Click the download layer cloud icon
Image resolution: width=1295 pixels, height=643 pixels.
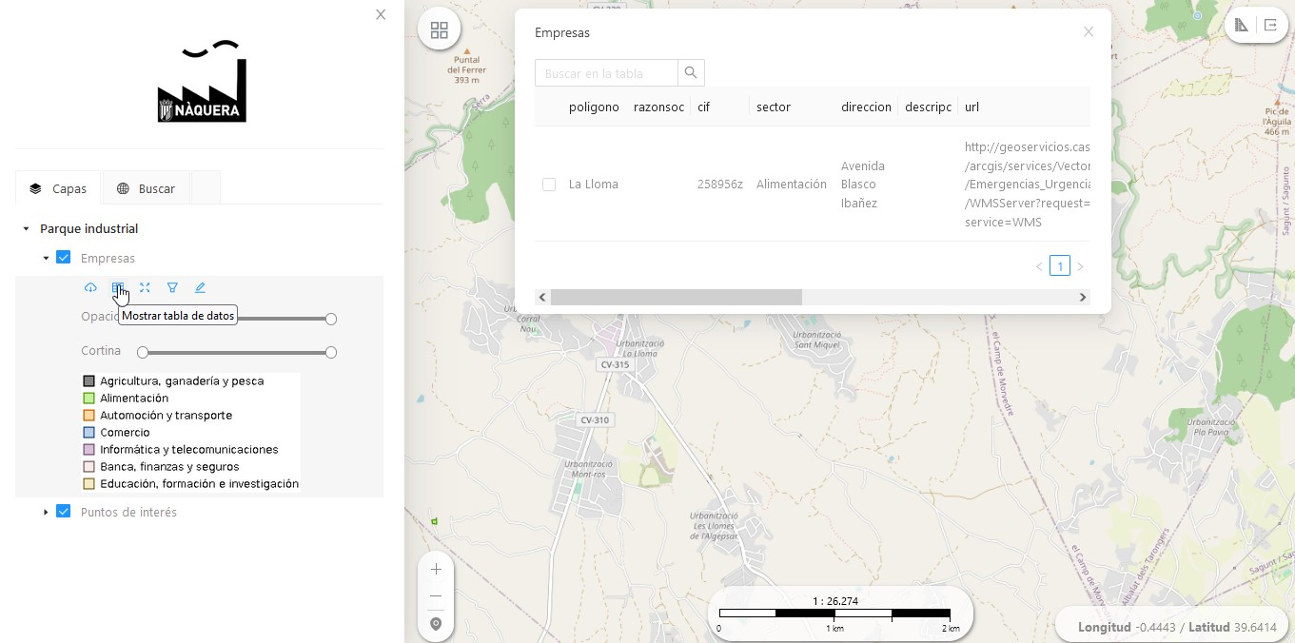click(x=90, y=287)
